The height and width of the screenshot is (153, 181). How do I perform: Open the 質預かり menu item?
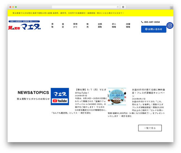coord(75,25)
